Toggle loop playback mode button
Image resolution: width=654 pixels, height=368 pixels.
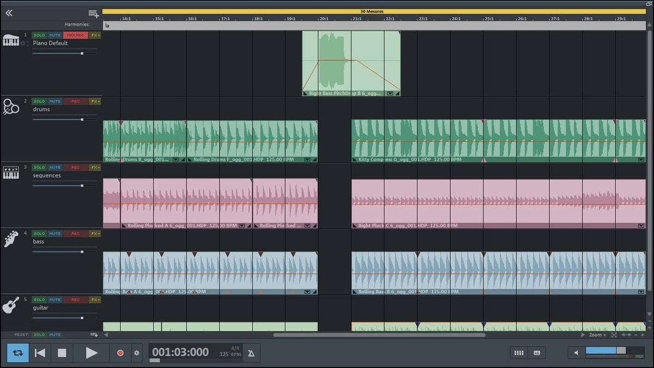pyautogui.click(x=18, y=353)
